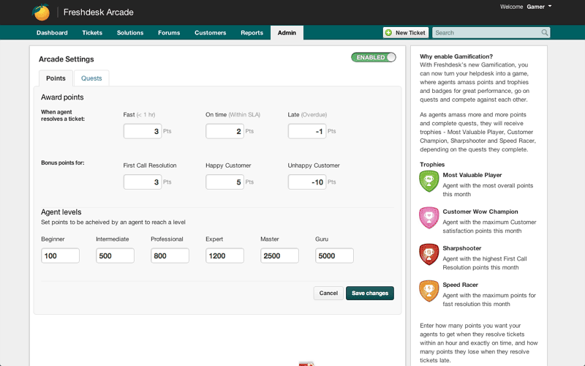The width and height of the screenshot is (585, 366).
Task: Click the Cancel button
Action: [328, 294]
